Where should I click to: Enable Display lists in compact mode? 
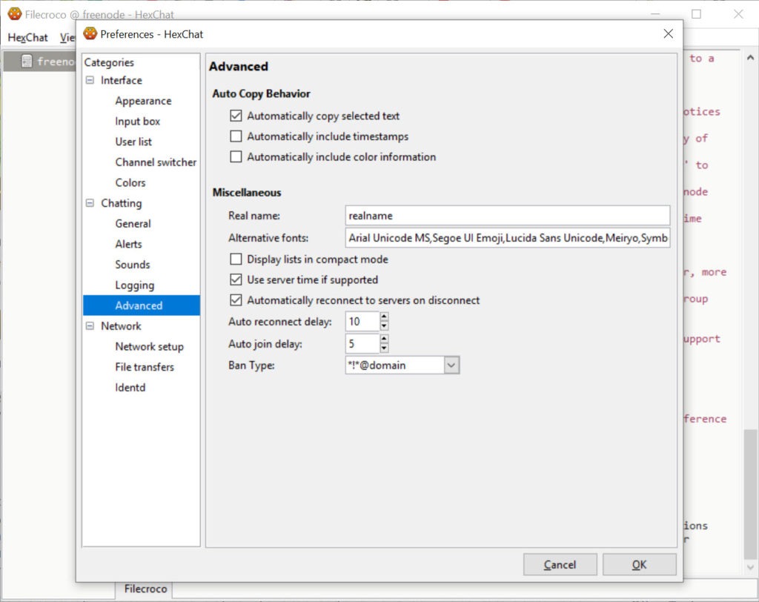(236, 259)
